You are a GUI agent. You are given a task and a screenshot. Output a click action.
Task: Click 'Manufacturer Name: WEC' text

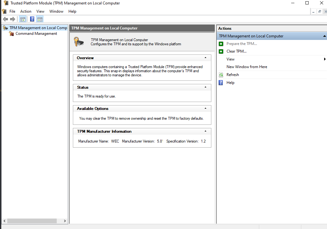pyautogui.click(x=99, y=141)
